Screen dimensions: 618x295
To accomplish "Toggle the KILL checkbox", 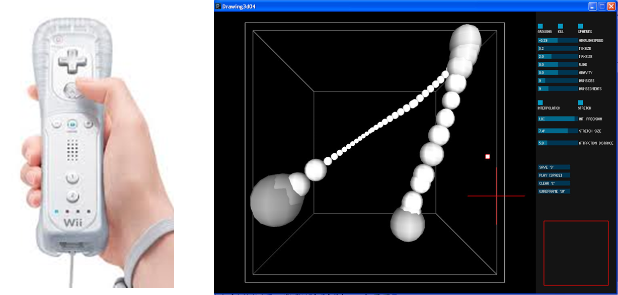I will (x=561, y=26).
